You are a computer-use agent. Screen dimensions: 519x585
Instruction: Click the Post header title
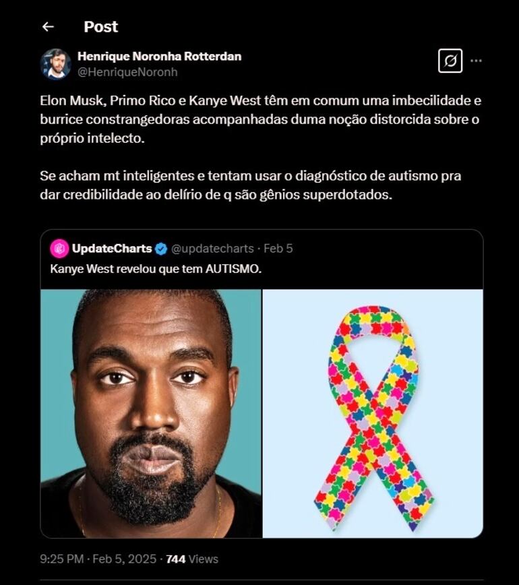tap(100, 27)
